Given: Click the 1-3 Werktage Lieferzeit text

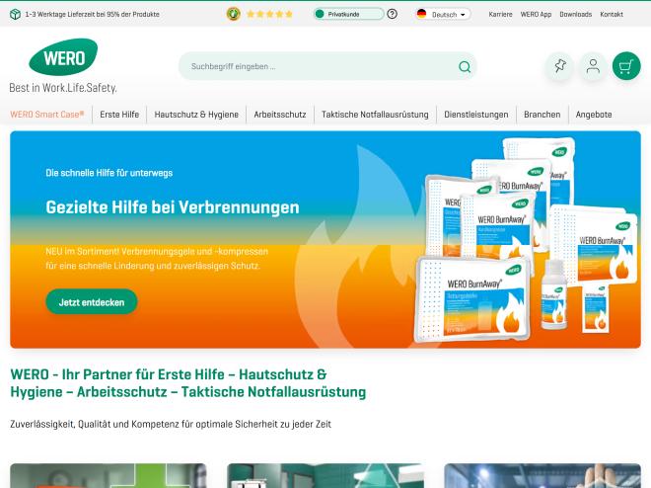Looking at the screenshot, I should click(x=92, y=14).
